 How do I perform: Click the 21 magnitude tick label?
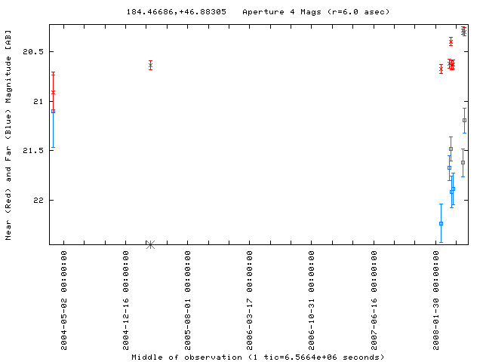point(38,101)
